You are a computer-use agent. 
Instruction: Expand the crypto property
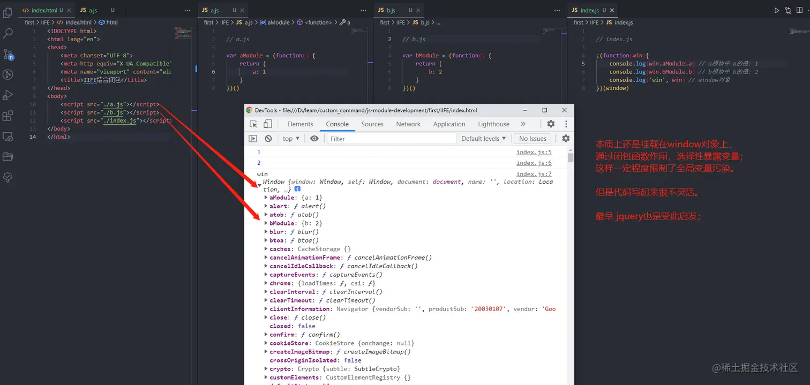[x=266, y=369]
